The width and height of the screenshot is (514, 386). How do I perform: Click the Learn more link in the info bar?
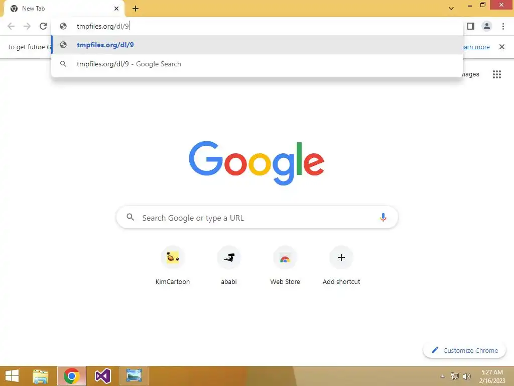(x=476, y=47)
